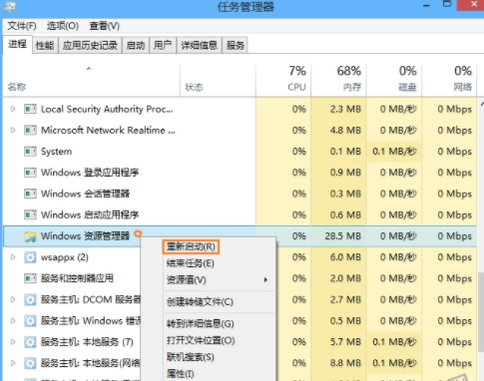Expand the 服务主机: 本地服务 (7) row
The width and height of the screenshot is (484, 381).
click(13, 342)
